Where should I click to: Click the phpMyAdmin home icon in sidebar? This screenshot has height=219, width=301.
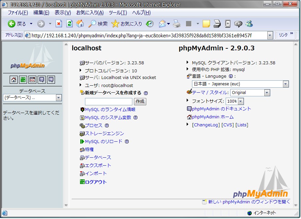tap(14, 80)
